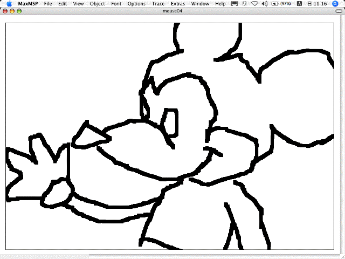Open the Object menu
This screenshot has height=259, width=345.
97,4
